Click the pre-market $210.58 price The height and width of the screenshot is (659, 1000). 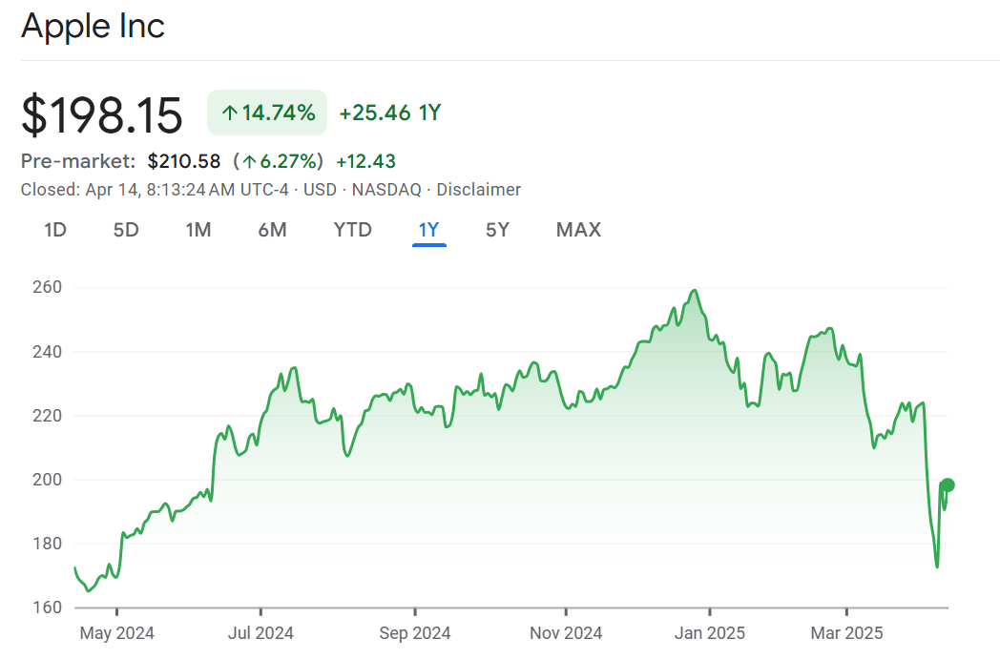184,161
